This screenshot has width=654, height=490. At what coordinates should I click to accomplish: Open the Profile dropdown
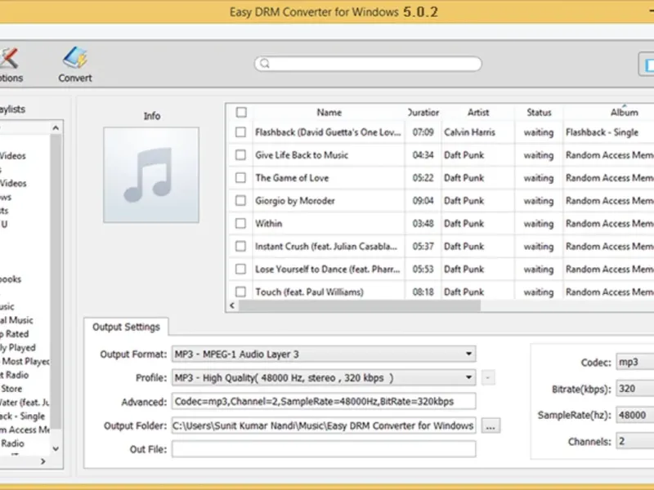324,378
